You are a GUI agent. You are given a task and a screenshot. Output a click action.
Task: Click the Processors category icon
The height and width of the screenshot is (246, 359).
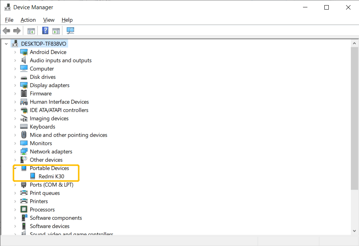click(24, 210)
